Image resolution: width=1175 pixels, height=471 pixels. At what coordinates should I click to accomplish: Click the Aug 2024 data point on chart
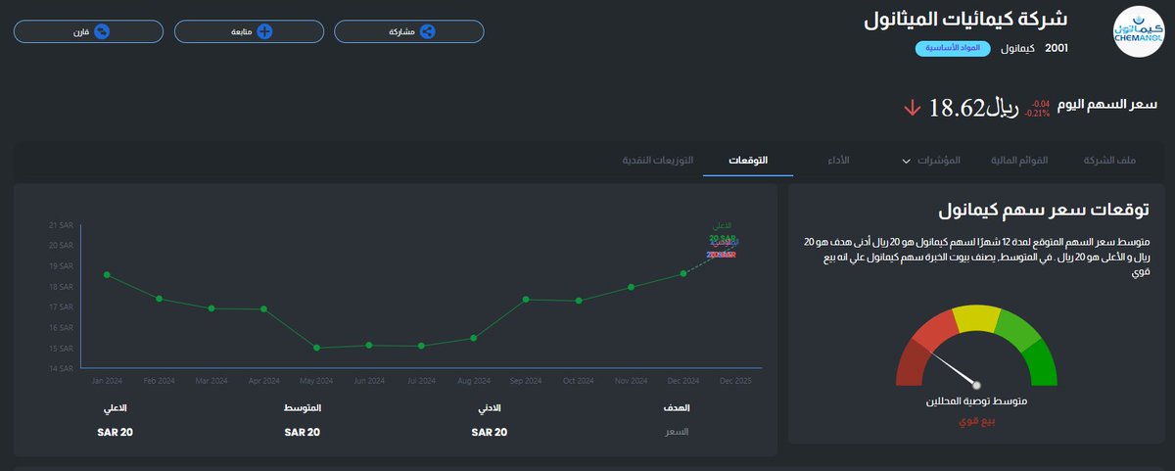point(473,338)
